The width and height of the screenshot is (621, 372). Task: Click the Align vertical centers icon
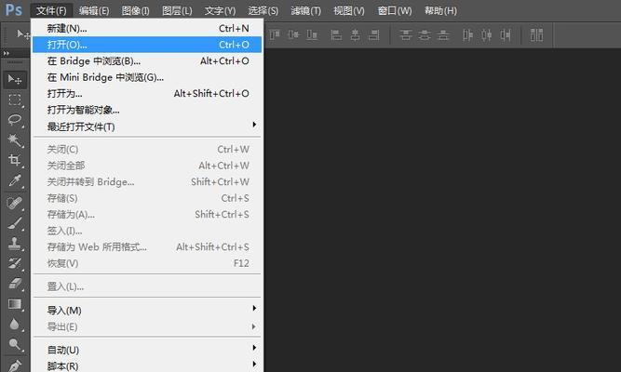[x=293, y=35]
